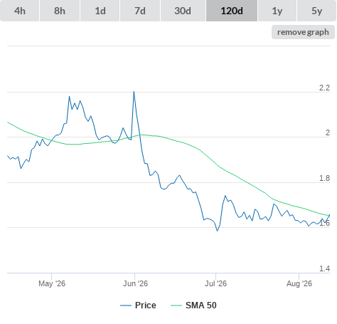Image resolution: width=337 pixels, height=324 pixels.
Task: Switch chart to the 1y range
Action: click(277, 11)
